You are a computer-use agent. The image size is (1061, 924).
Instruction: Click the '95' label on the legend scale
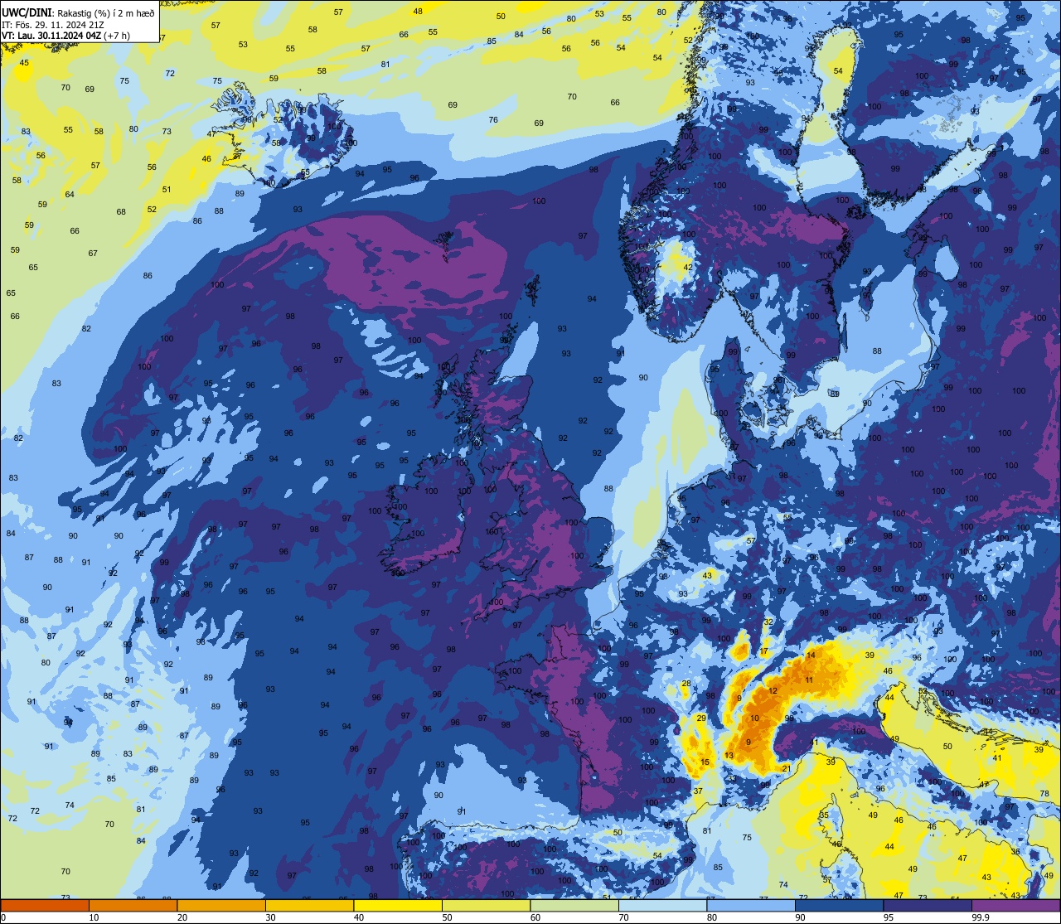pos(889,917)
